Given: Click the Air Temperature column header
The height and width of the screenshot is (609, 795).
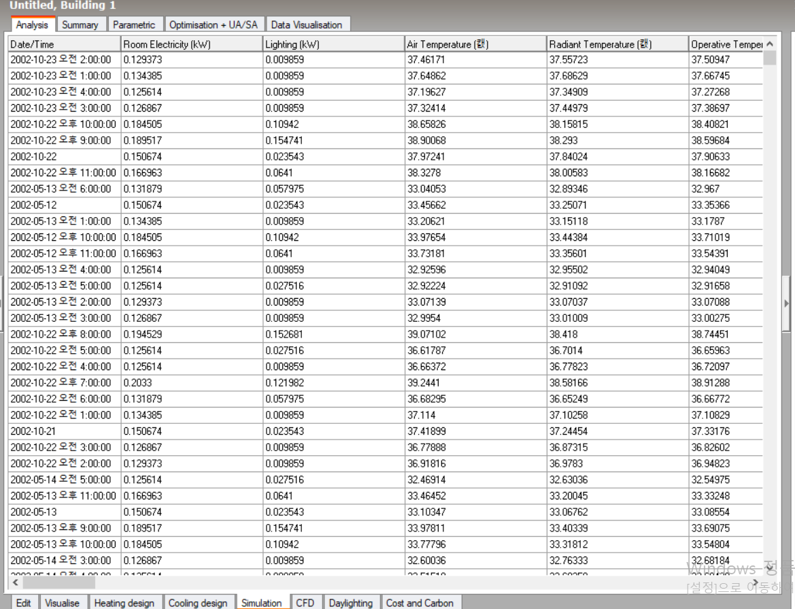Looking at the screenshot, I should coord(475,44).
